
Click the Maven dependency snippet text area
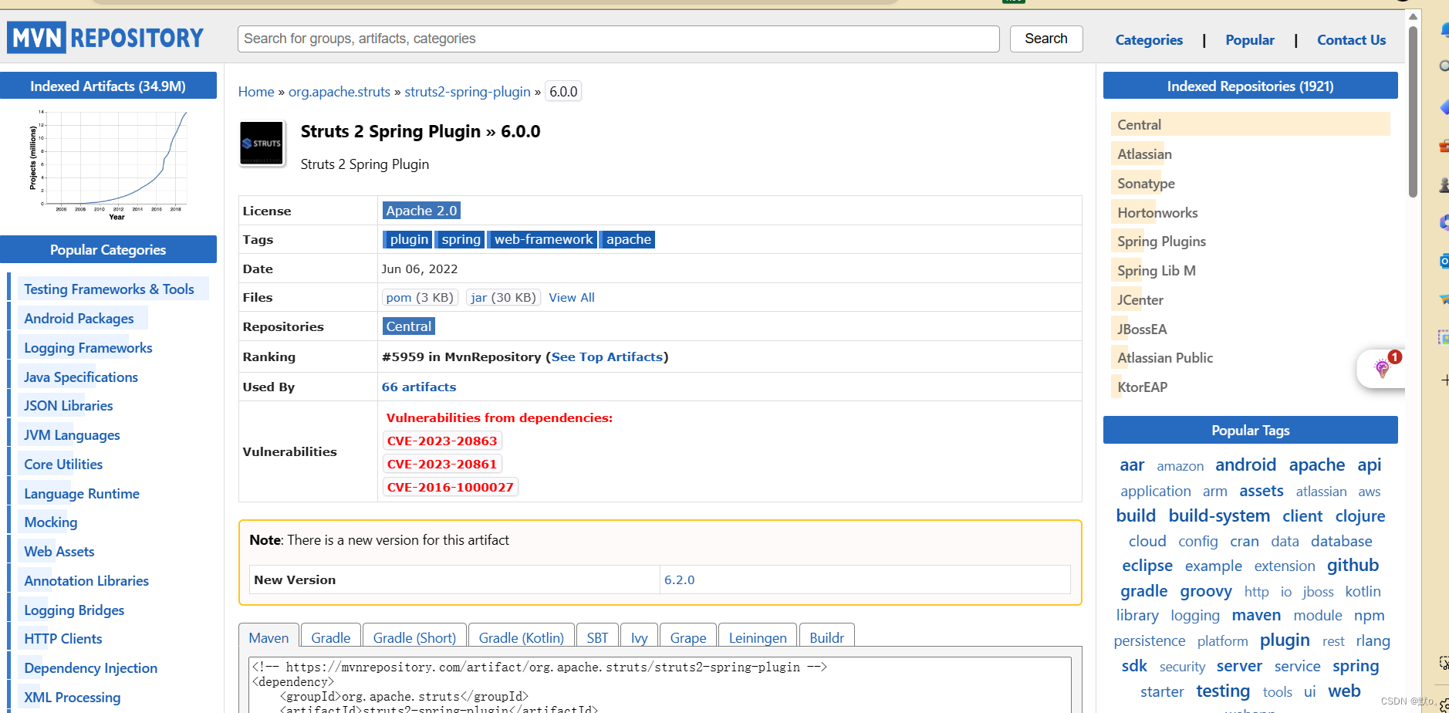click(x=660, y=685)
